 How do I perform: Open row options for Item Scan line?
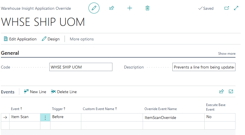pyautogui.click(x=45, y=117)
